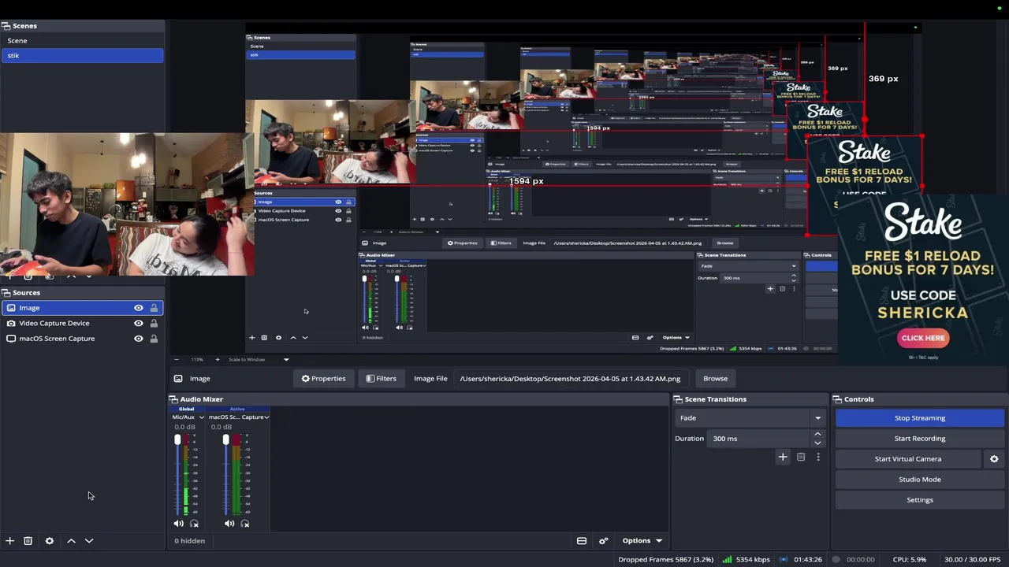Image resolution: width=1009 pixels, height=567 pixels.
Task: Select the stik scene
Action: click(82, 55)
